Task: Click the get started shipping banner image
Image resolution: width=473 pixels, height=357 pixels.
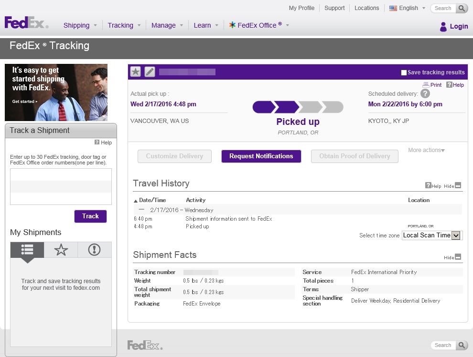Action: click(56, 92)
